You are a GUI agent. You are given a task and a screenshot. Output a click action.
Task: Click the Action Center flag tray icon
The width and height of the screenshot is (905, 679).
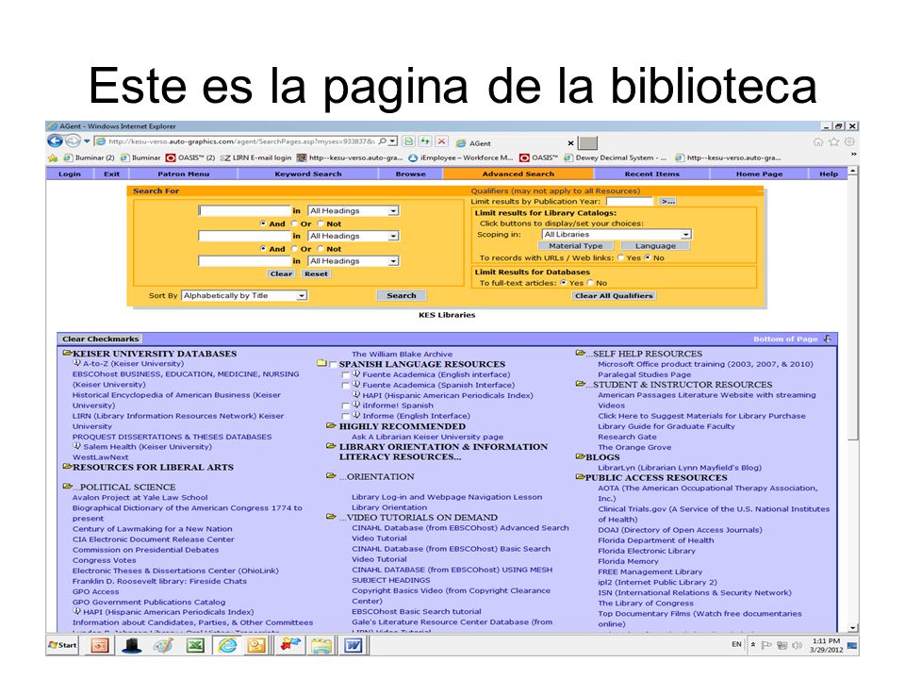click(766, 645)
